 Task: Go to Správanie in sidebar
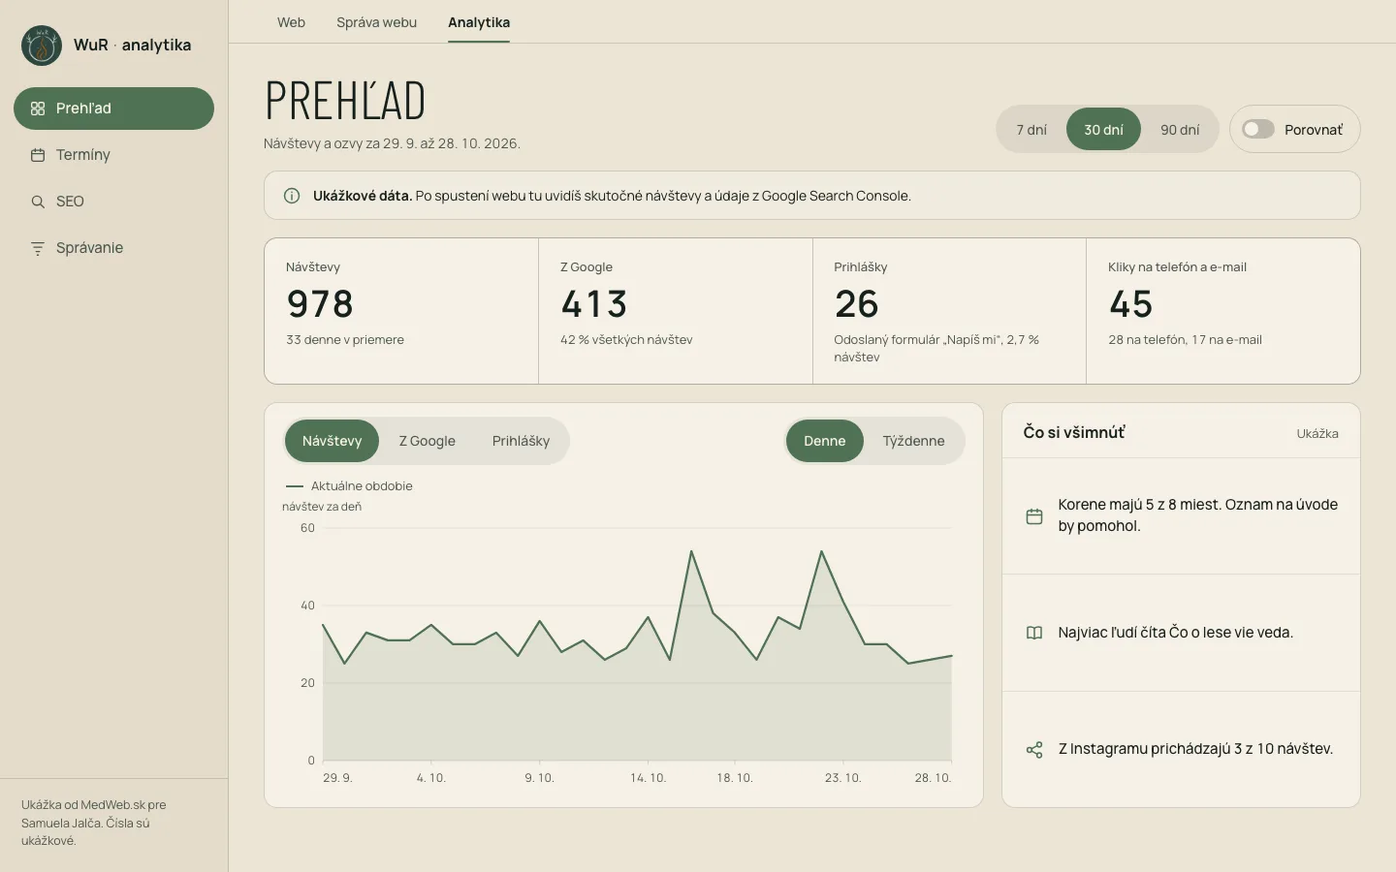(113, 248)
